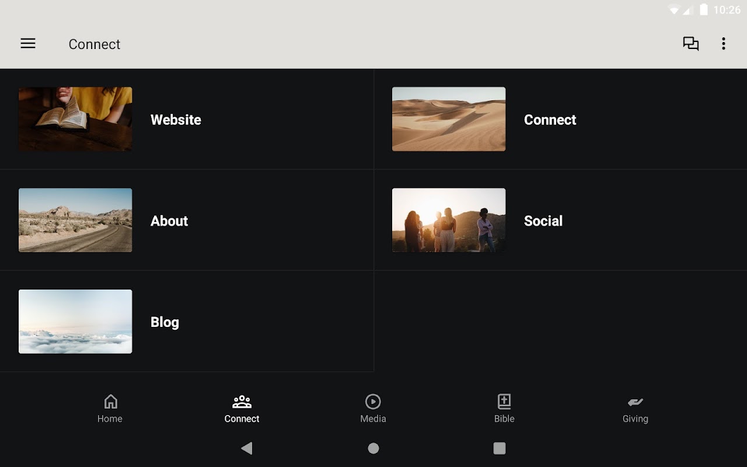Tap the sand dunes thumbnail image
Image resolution: width=747 pixels, height=467 pixels.
(449, 119)
